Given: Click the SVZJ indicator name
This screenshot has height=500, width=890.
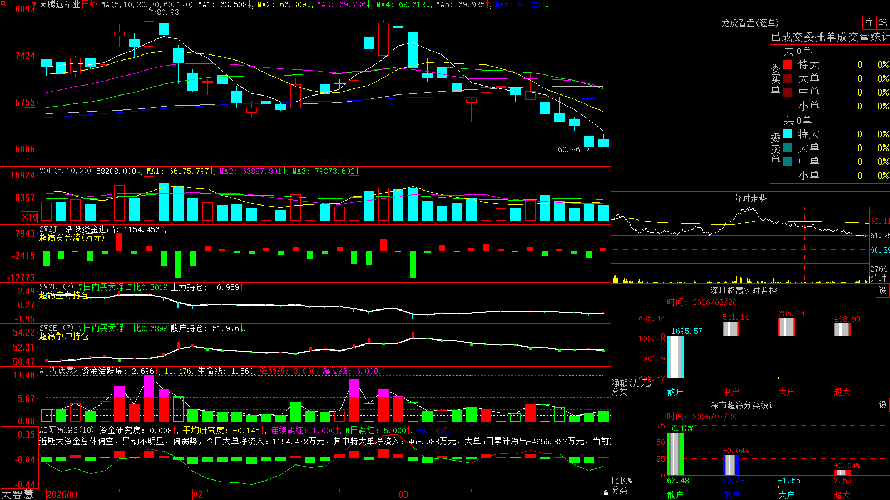Looking at the screenshot, I should [48, 229].
